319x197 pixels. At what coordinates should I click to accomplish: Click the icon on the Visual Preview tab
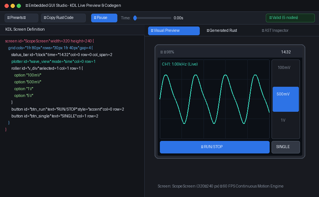(x=152, y=31)
